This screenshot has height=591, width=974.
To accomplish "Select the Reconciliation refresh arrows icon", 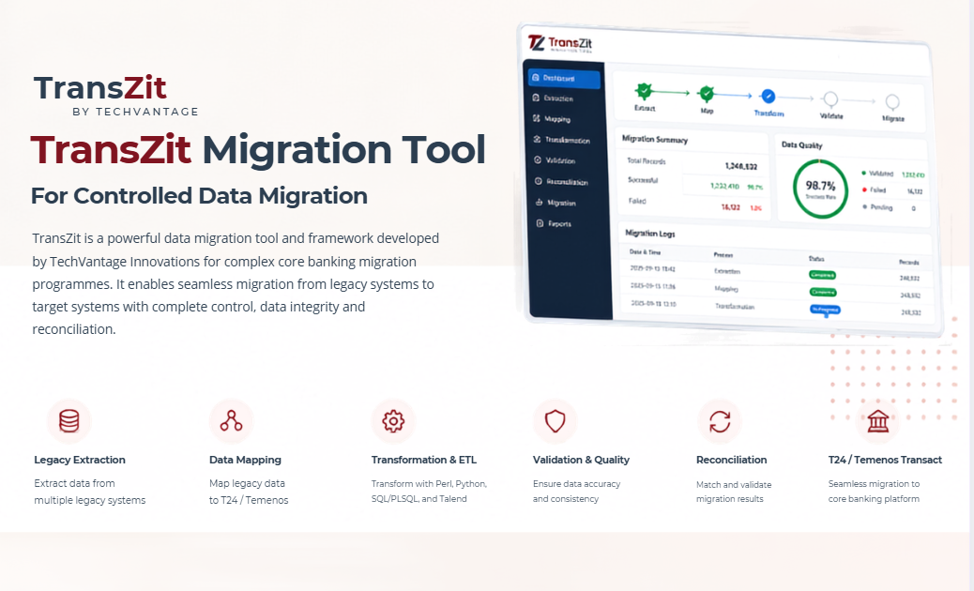I will [720, 421].
